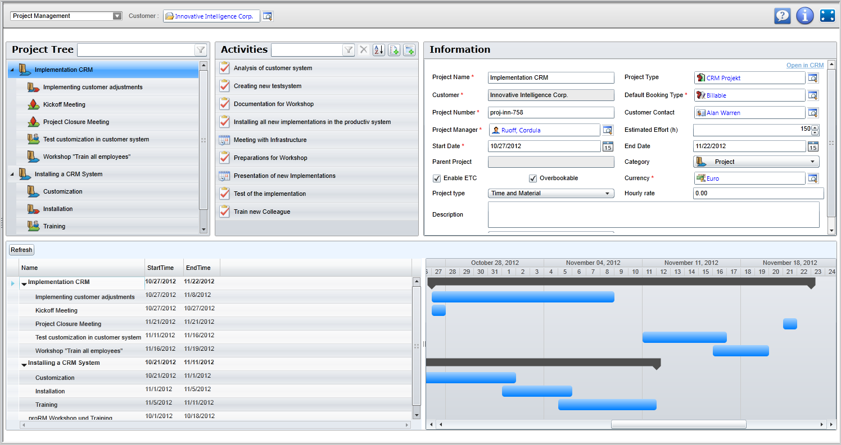Click the EndTime column header

pyautogui.click(x=202, y=268)
